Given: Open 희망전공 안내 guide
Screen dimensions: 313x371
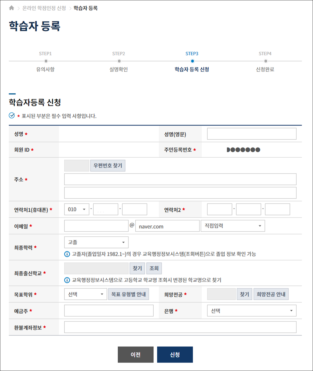Looking at the screenshot, I should 271,294.
